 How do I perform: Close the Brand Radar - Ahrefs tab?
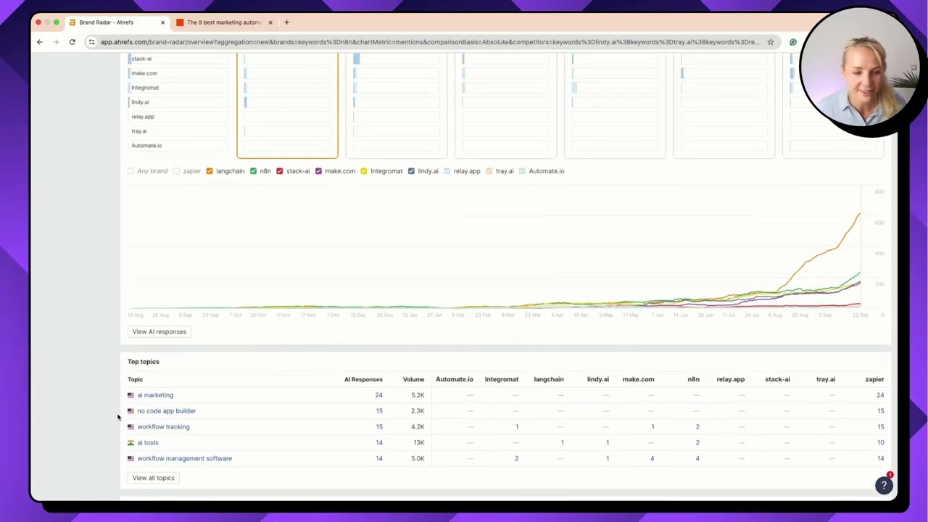click(162, 22)
